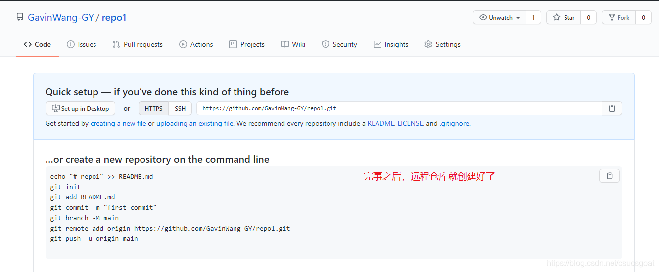Screen dimensions: 659x272
Task: Open the repo1 repository link
Action: tap(114, 17)
